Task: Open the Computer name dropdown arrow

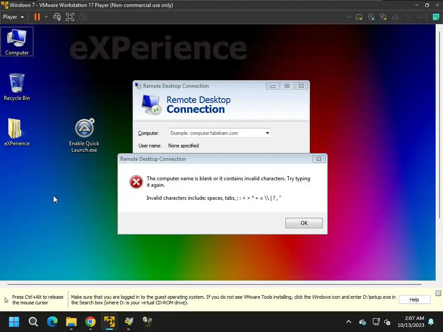Action: [267, 133]
